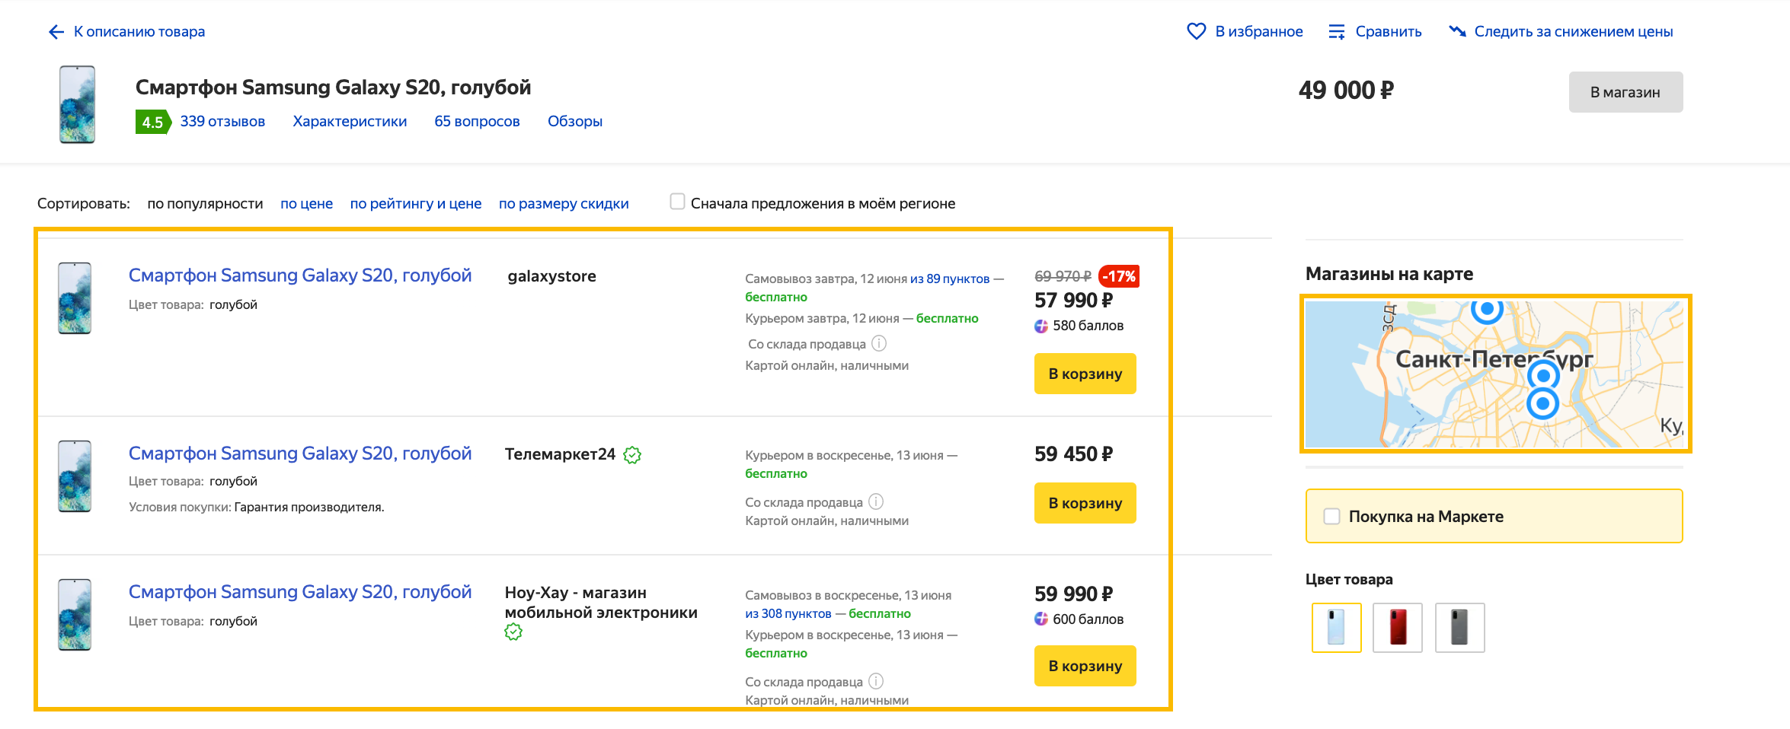Image resolution: width=1790 pixels, height=729 pixels.
Task: Open the 'Характеристики' section
Action: (x=350, y=122)
